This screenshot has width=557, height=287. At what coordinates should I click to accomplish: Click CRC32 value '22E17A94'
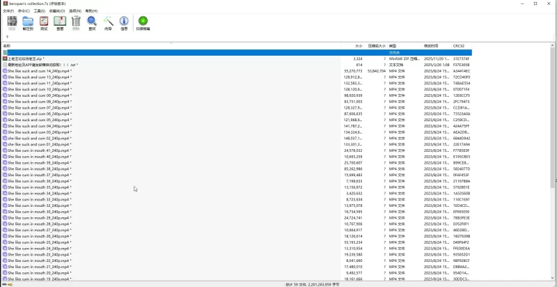click(x=462, y=144)
